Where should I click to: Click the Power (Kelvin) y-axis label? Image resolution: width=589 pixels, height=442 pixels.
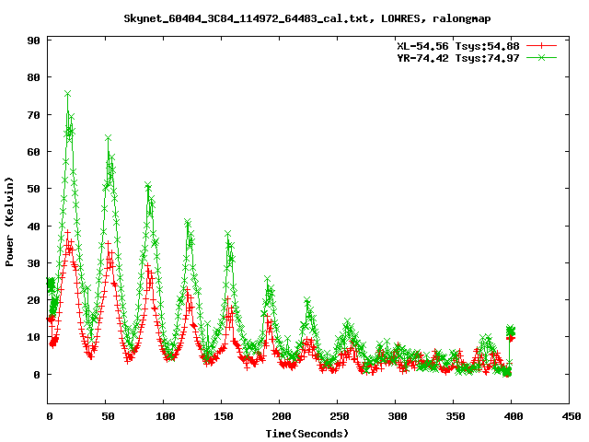(x=9, y=222)
